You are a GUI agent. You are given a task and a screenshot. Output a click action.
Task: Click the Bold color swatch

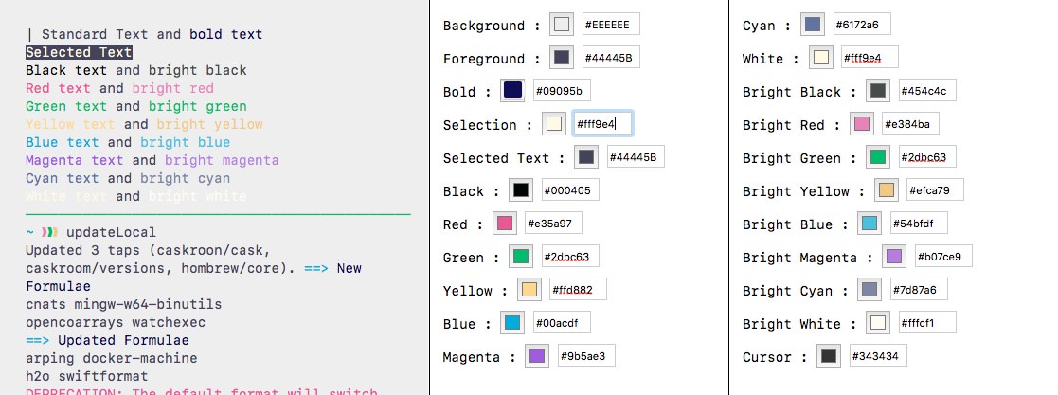click(x=513, y=91)
